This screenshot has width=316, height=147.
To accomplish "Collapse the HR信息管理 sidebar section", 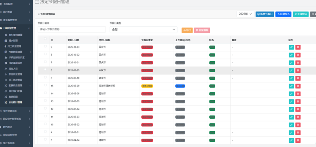I will click(17, 28).
